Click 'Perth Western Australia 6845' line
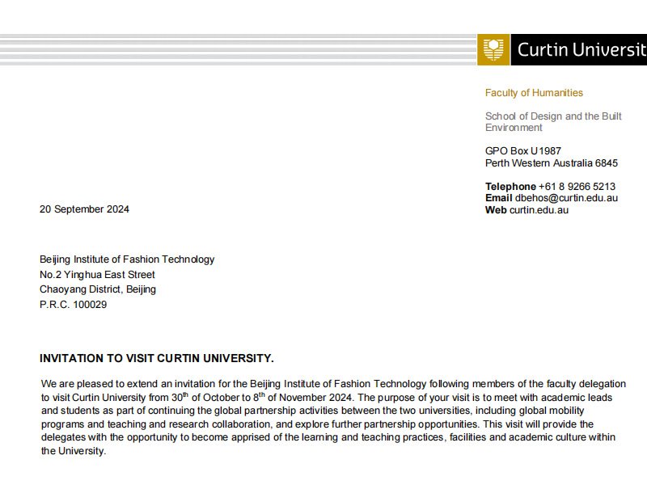 552,163
